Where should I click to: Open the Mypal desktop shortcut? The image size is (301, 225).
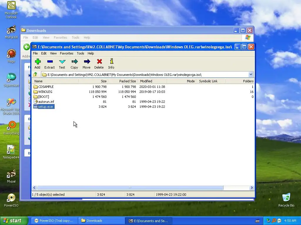pyautogui.click(x=11, y=176)
